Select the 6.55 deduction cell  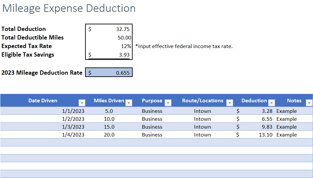point(255,119)
